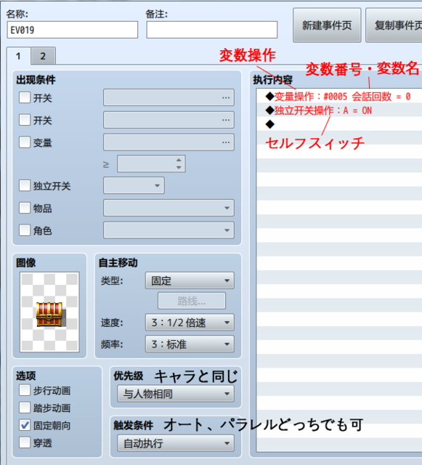
Task: Click the 备注 note input field
Action: point(212,30)
